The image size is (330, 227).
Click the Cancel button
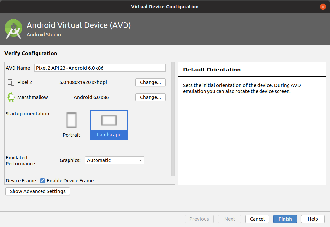pyautogui.click(x=257, y=219)
